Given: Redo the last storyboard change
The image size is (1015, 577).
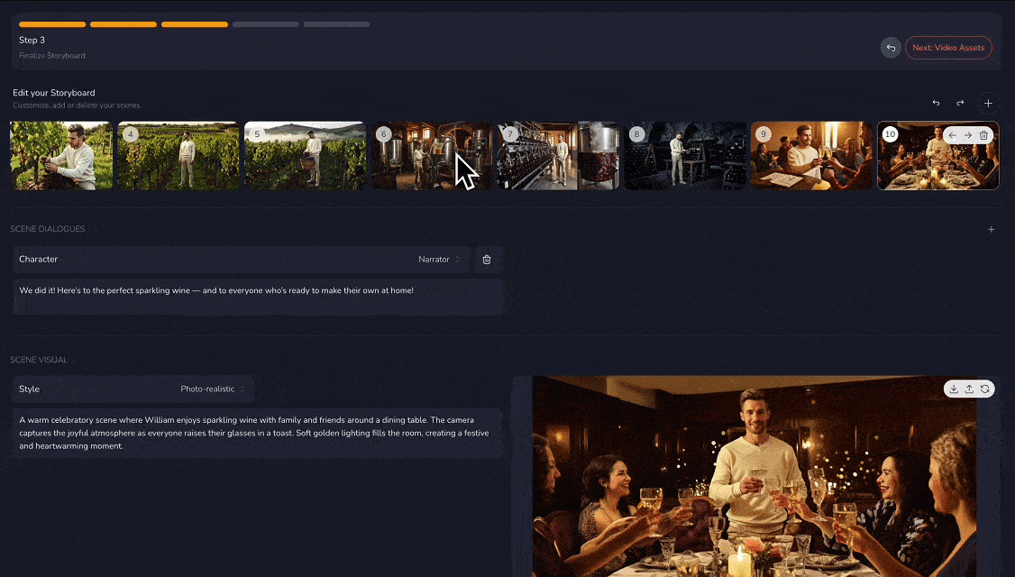Looking at the screenshot, I should pyautogui.click(x=960, y=103).
